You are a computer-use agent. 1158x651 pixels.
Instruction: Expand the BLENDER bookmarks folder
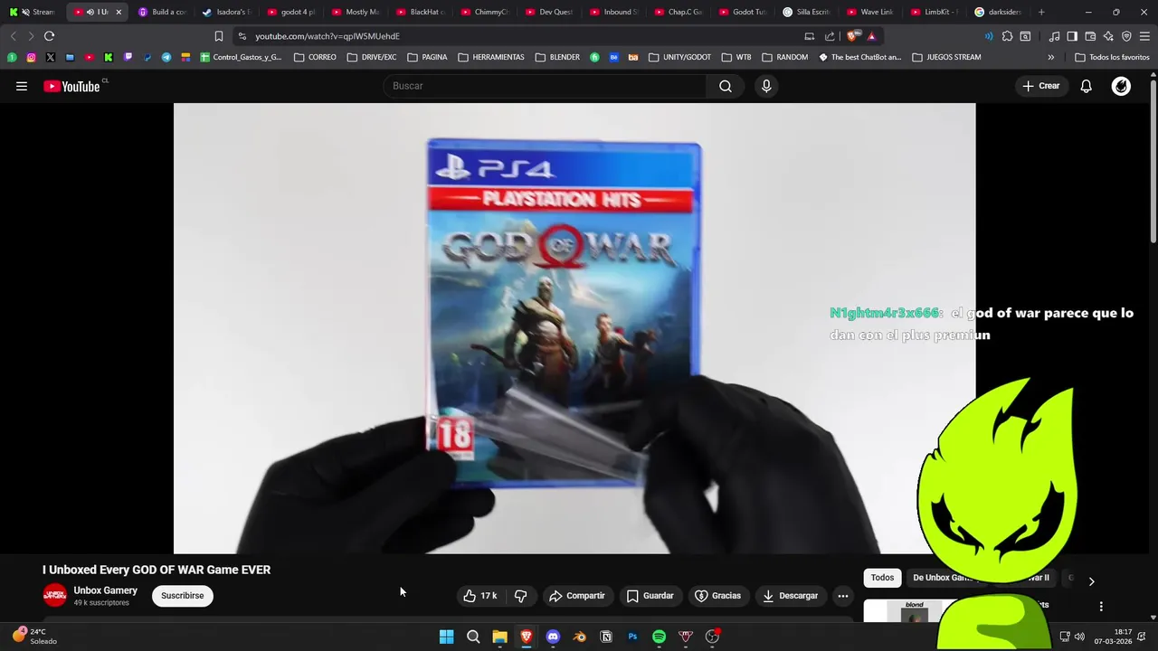click(x=557, y=57)
